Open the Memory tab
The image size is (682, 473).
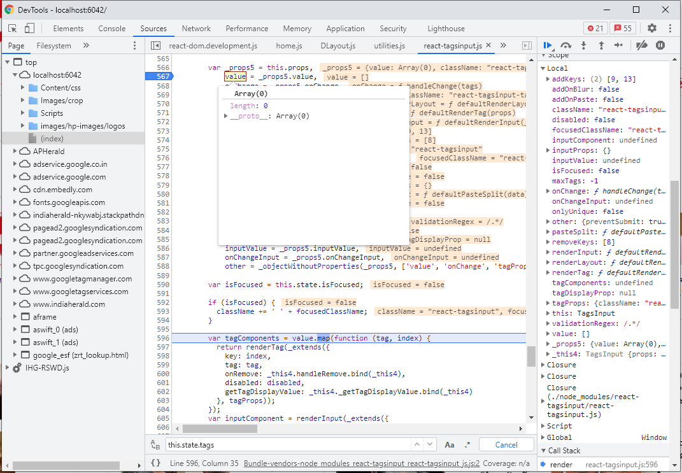tap(297, 28)
